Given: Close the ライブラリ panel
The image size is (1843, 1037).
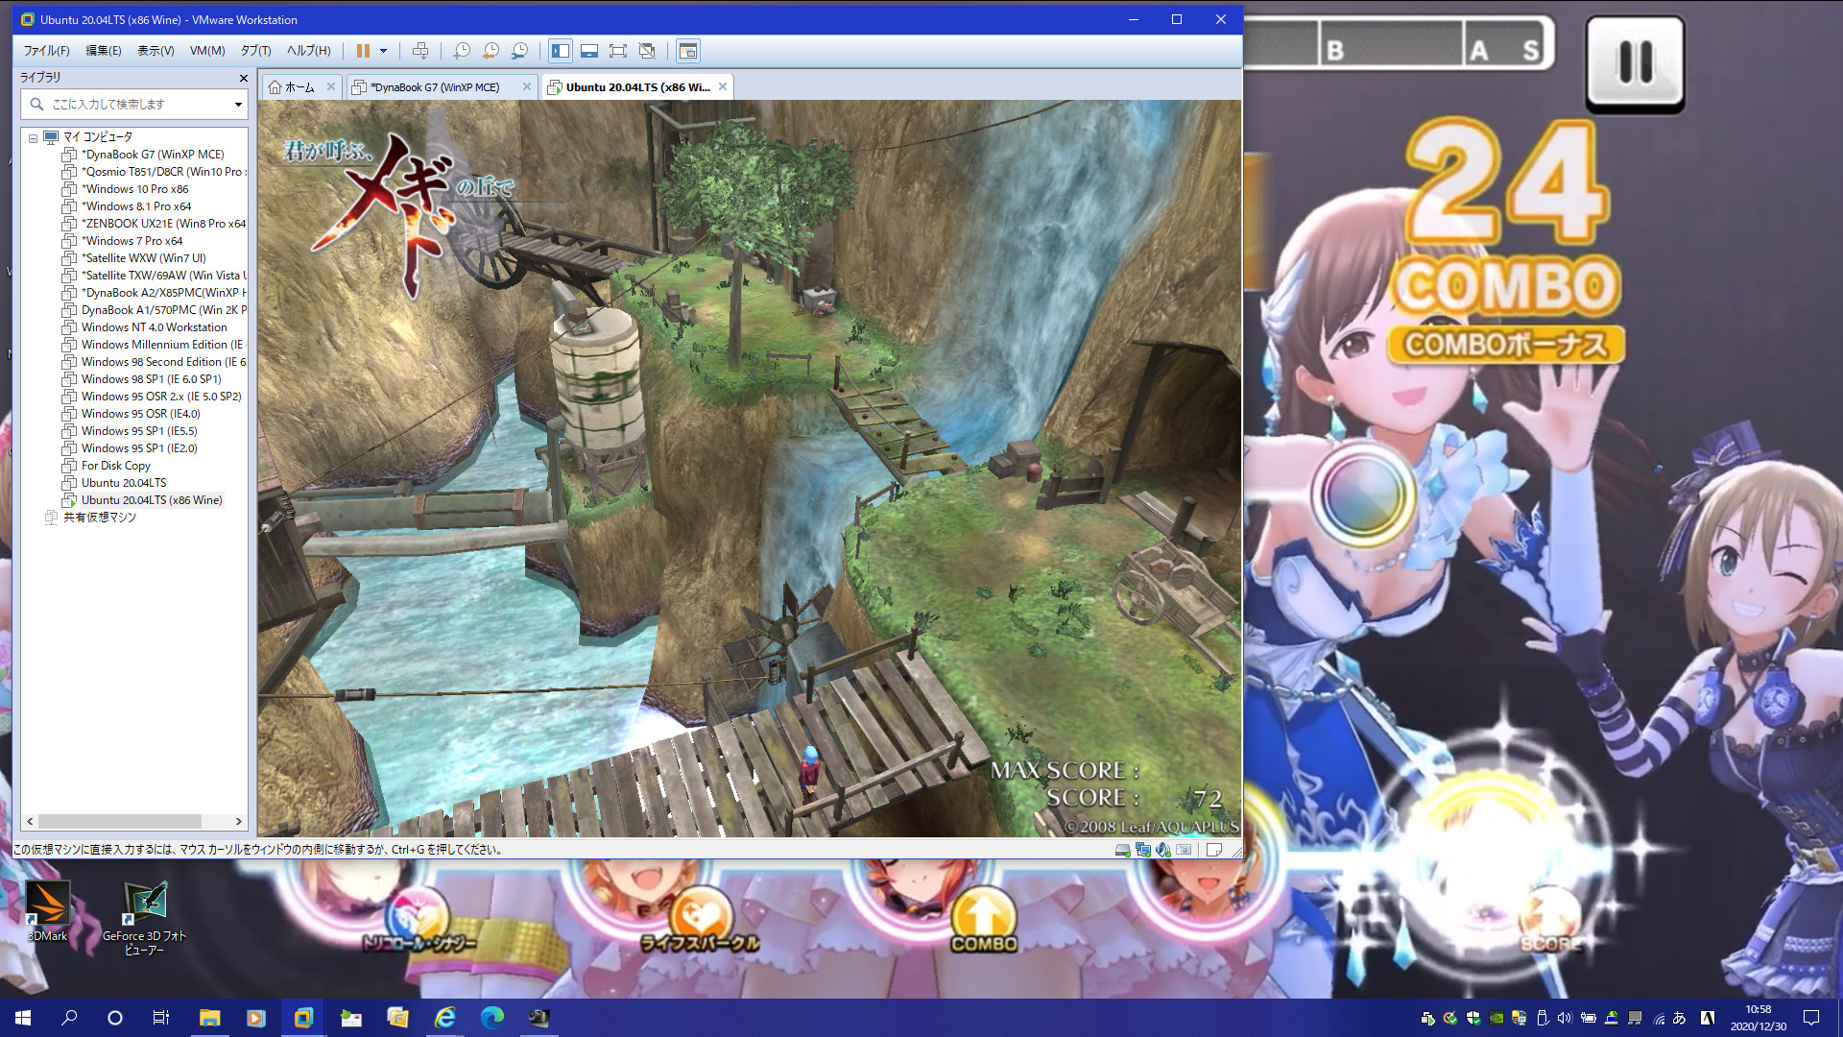Looking at the screenshot, I should [243, 78].
